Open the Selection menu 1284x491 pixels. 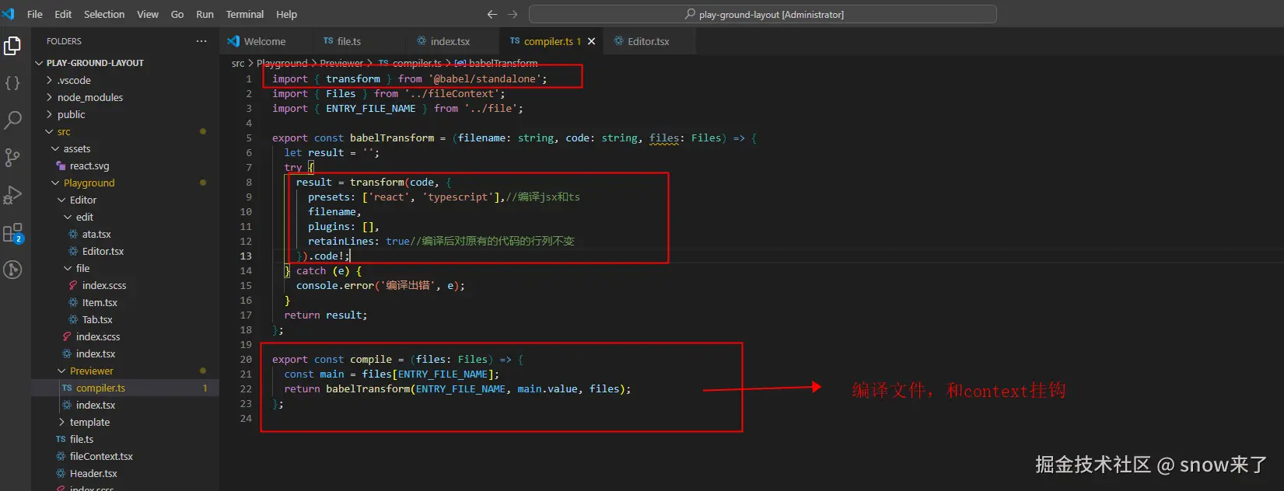click(x=104, y=14)
